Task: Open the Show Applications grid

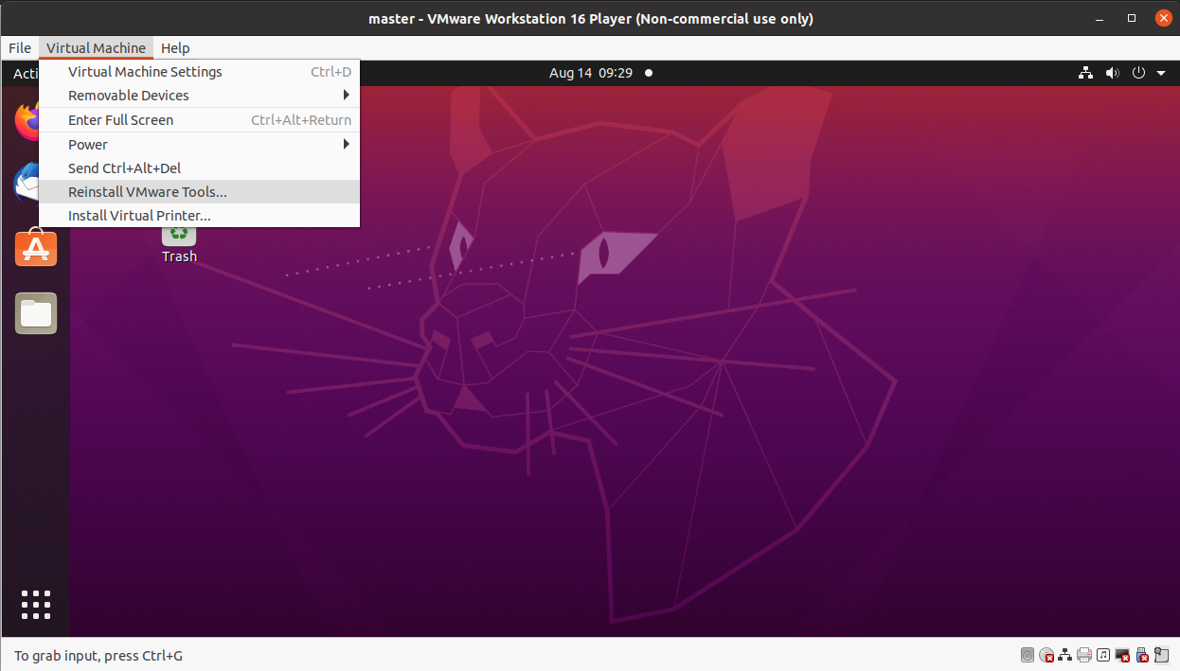Action: point(35,605)
